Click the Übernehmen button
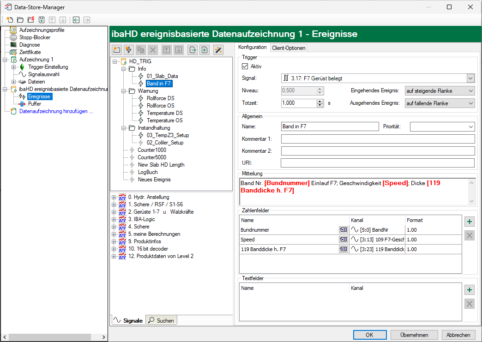Image resolution: width=482 pixels, height=342 pixels. point(414,335)
